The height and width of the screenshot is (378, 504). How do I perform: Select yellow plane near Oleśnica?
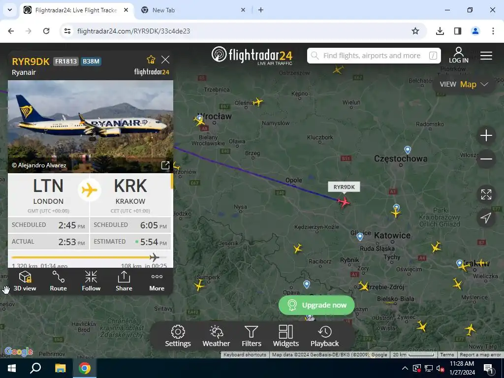coord(258,102)
